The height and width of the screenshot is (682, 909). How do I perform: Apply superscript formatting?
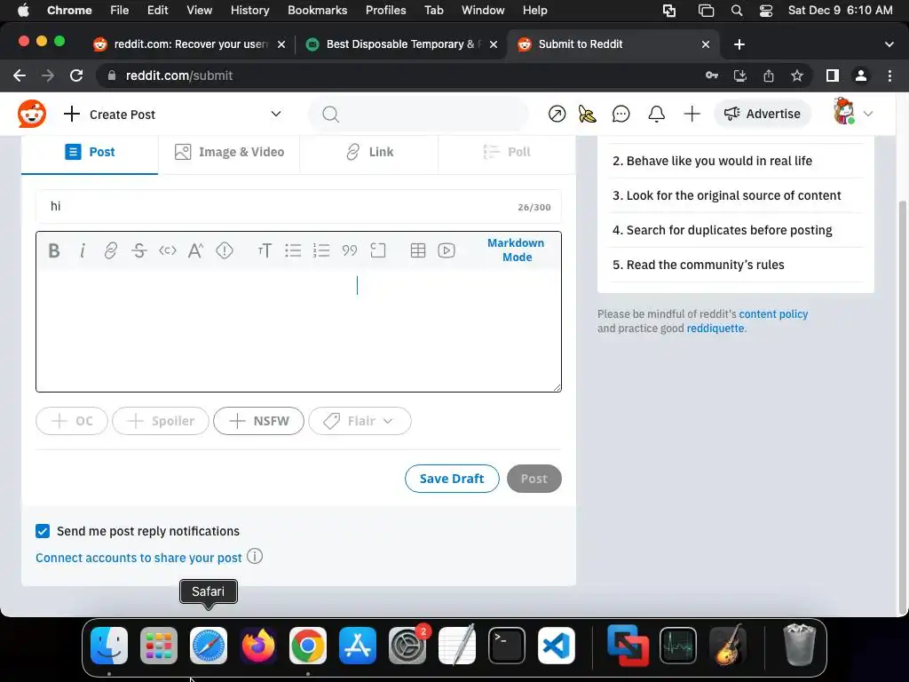[x=195, y=250]
